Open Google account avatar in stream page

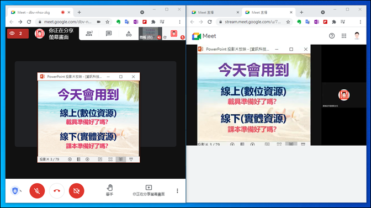coord(357,36)
